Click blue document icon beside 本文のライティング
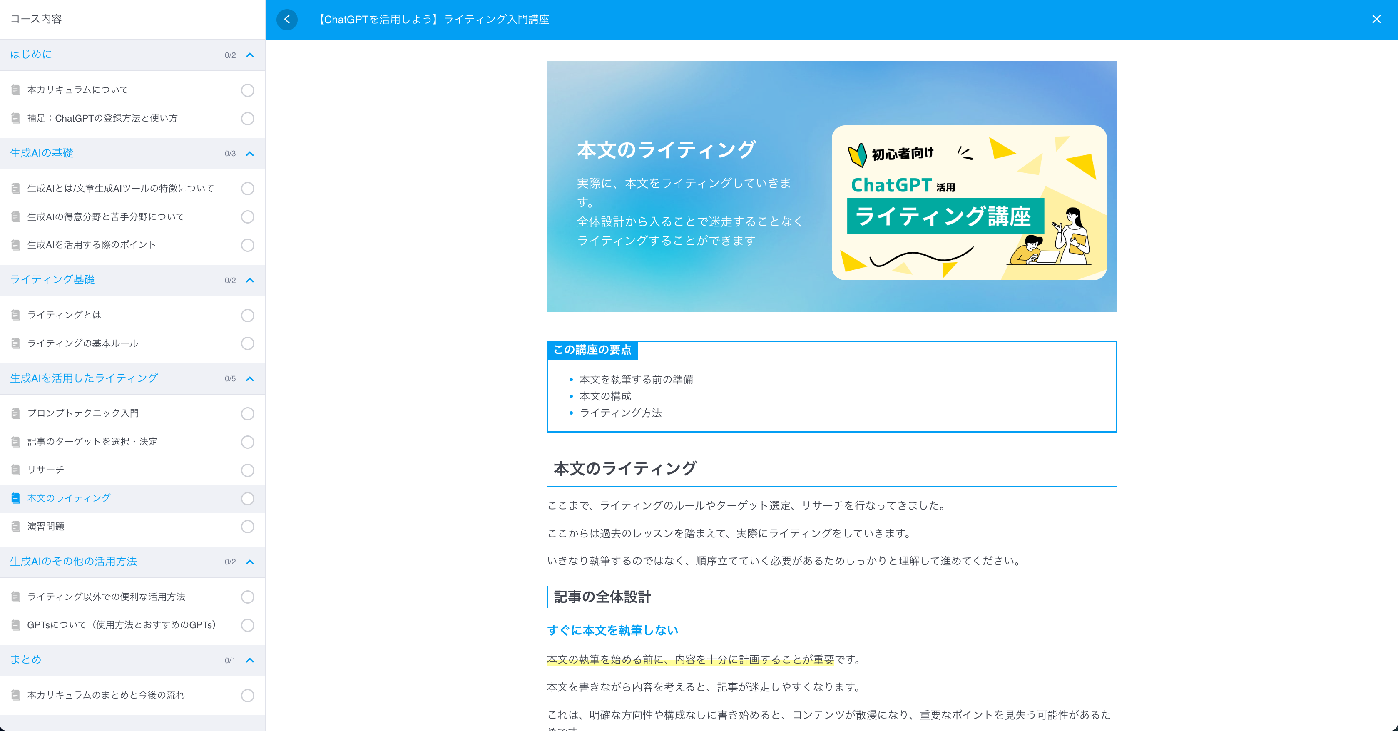The height and width of the screenshot is (731, 1398). [16, 498]
